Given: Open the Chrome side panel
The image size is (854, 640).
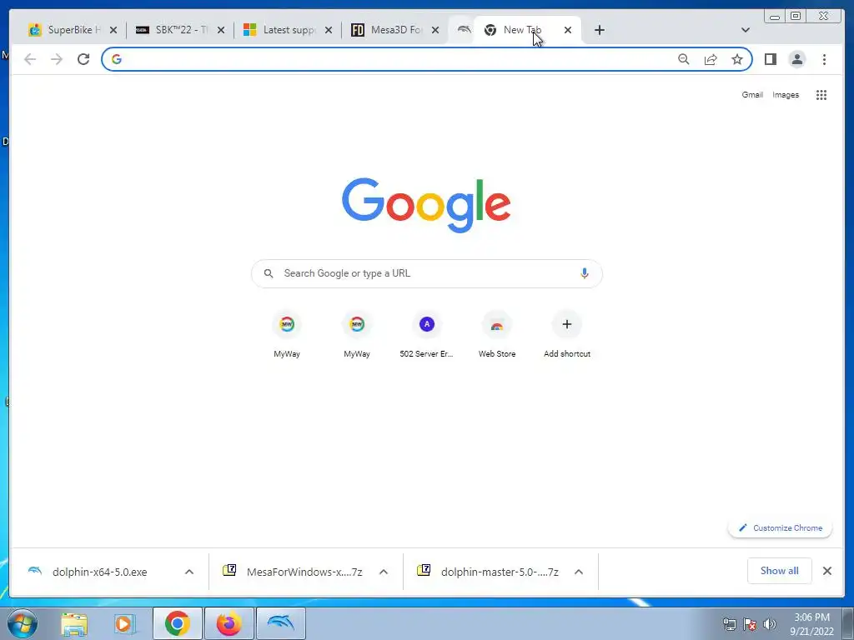Looking at the screenshot, I should coord(770,59).
